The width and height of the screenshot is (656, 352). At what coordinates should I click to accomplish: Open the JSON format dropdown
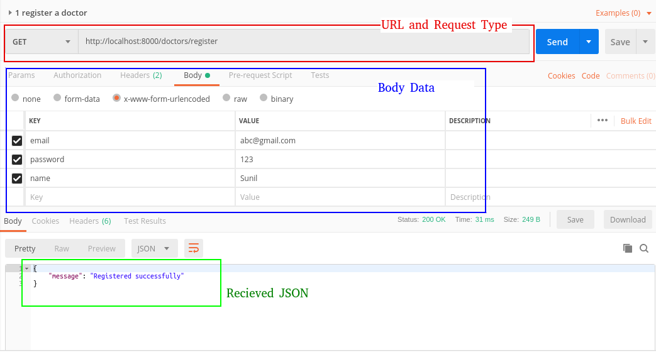pos(154,248)
